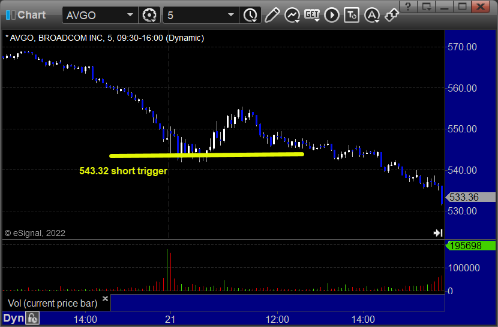The image size is (498, 327).
Task: Click the '543.32 short trigger' text annotation
Action: [123, 171]
